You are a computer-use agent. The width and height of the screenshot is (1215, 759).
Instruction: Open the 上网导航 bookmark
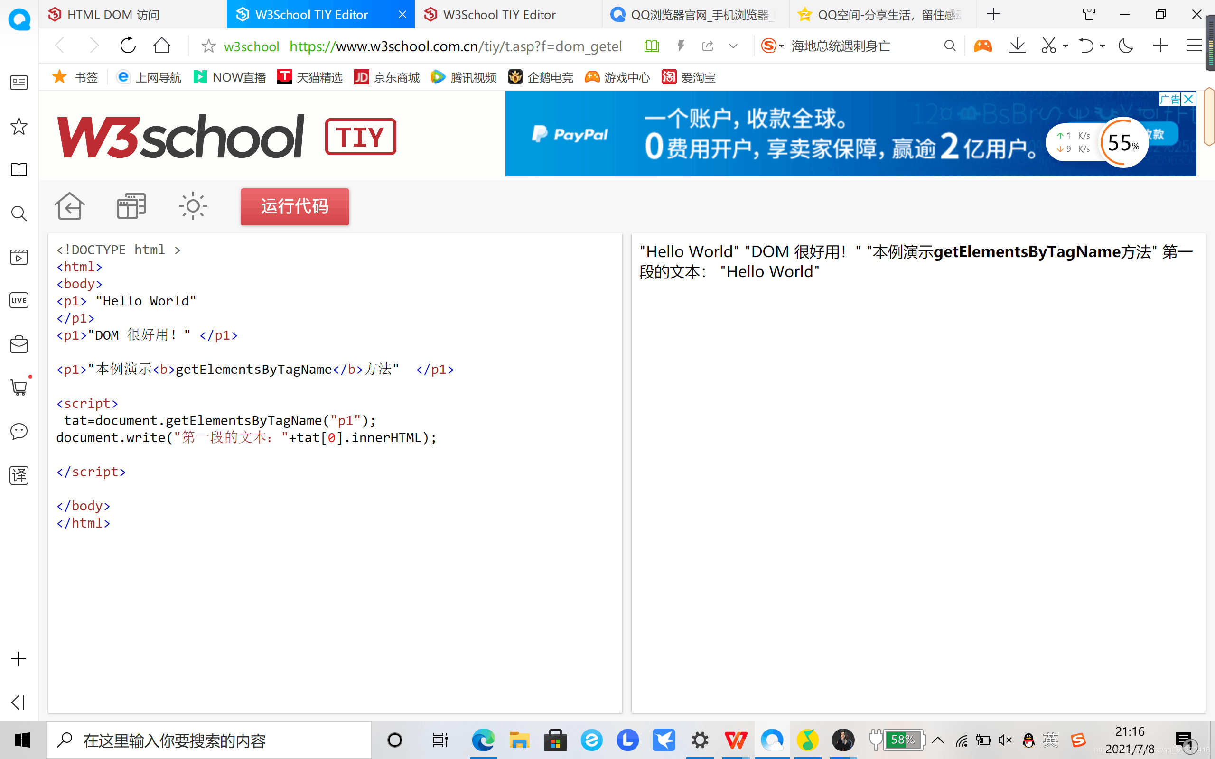pyautogui.click(x=149, y=77)
